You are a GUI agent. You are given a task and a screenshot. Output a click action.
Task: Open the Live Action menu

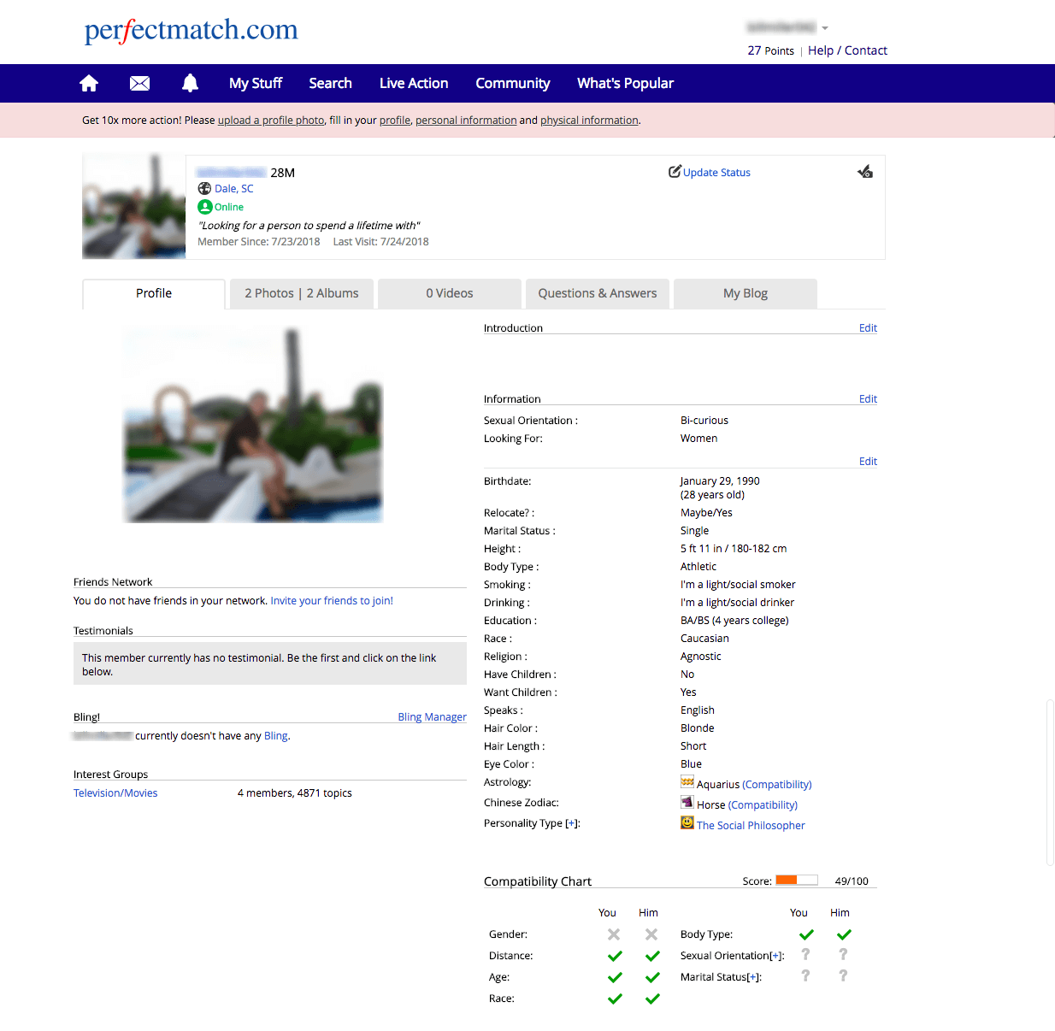coord(414,83)
